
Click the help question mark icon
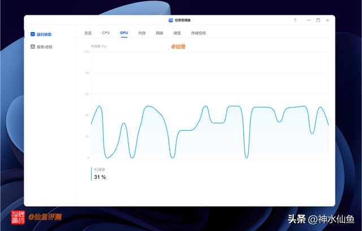[x=295, y=20]
